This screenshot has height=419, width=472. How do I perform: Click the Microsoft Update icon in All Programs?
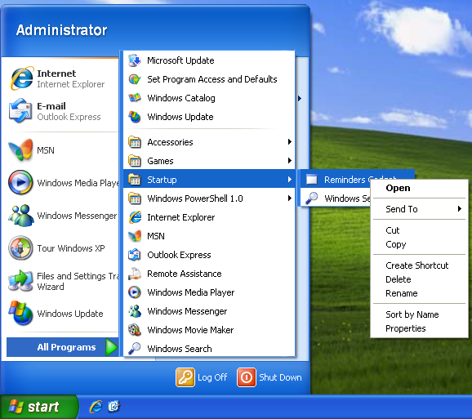coord(135,60)
